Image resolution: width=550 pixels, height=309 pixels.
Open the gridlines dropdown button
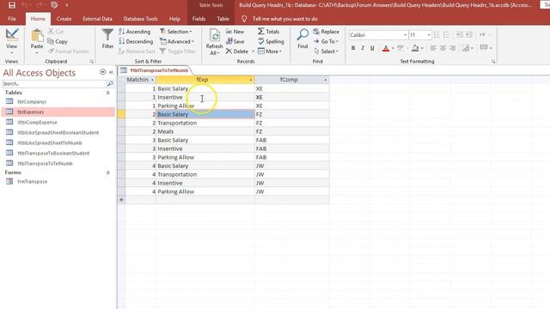[486, 47]
